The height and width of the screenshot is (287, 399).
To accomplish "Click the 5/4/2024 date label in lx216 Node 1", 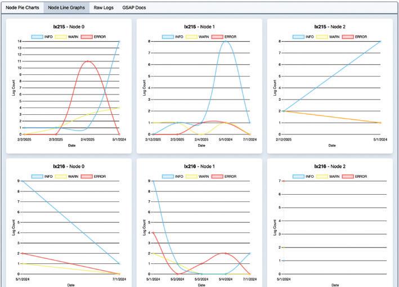I will 226,279.
